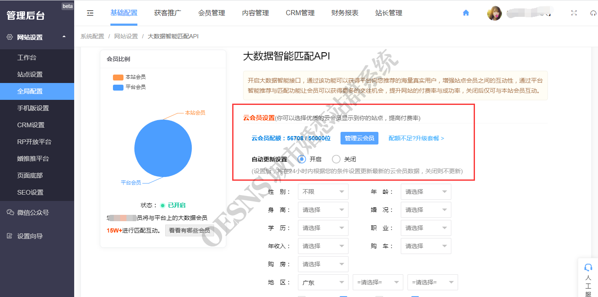Click the green 已开启 status text

click(x=177, y=206)
